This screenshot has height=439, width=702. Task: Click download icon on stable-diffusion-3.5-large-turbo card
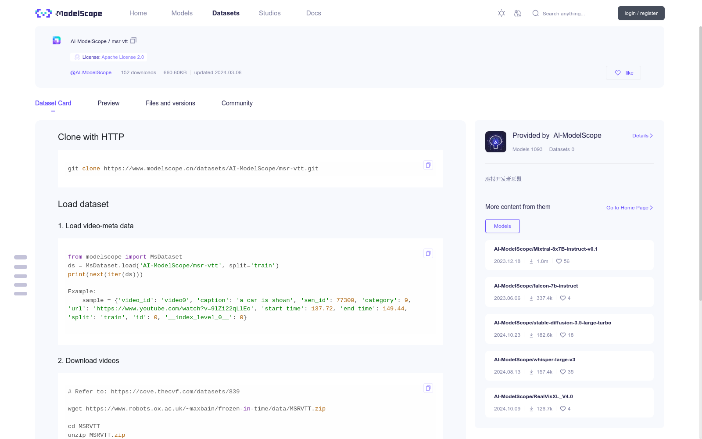[531, 335]
